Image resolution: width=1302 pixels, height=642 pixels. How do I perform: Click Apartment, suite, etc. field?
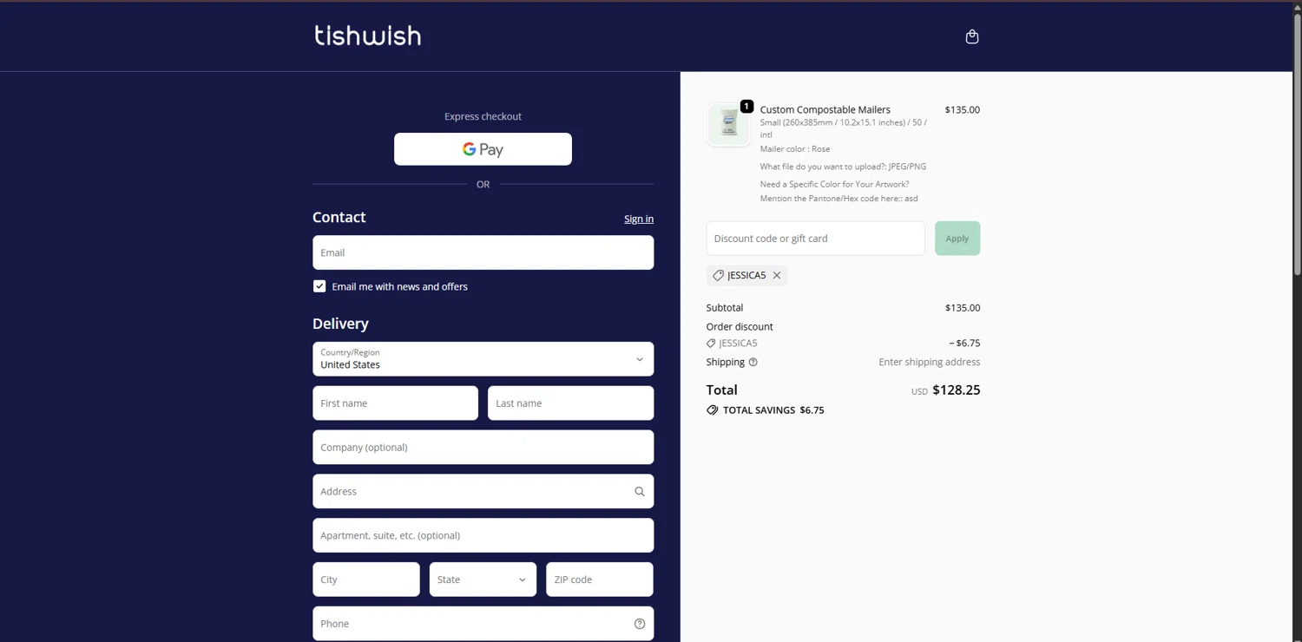[x=483, y=535]
